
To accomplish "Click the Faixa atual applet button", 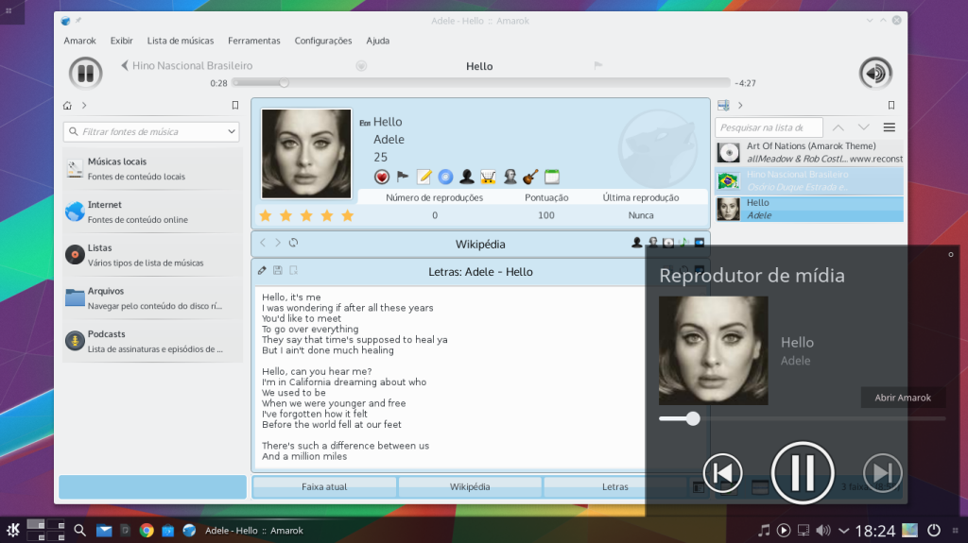I will tap(324, 487).
